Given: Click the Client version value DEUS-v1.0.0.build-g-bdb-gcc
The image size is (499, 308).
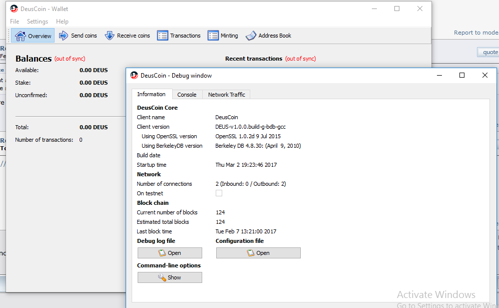Looking at the screenshot, I should (250, 127).
